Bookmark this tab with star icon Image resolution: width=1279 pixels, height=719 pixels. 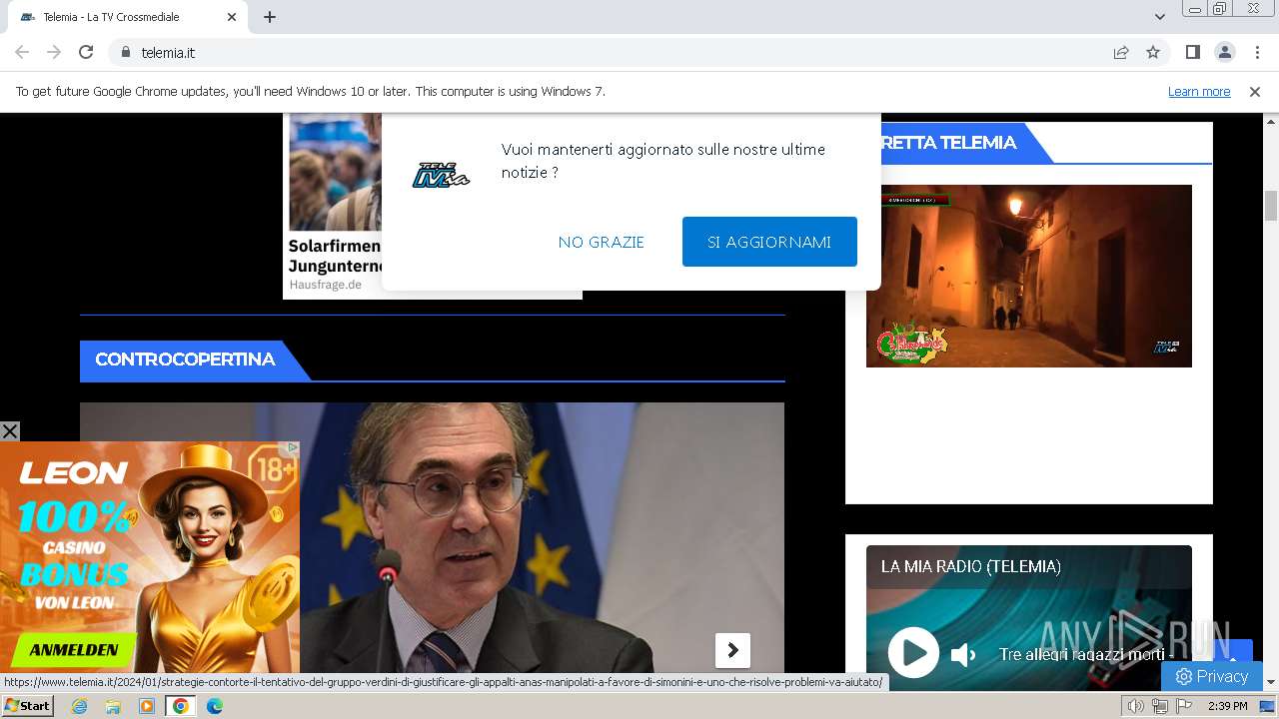(1153, 53)
